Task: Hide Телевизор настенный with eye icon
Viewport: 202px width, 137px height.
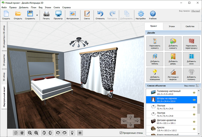Action: pos(194,92)
